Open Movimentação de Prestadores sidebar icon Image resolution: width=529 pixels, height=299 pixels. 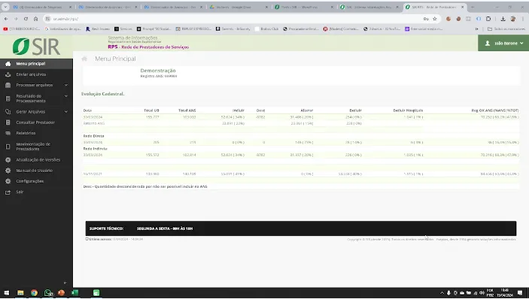[8, 146]
